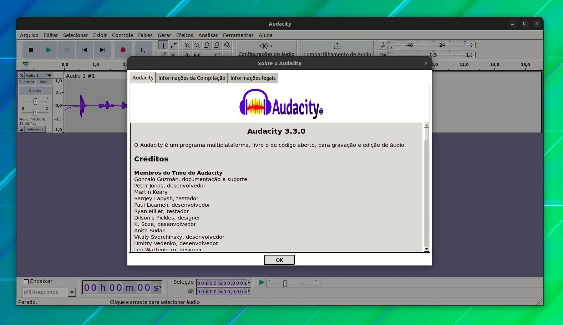
Task: Start playback with the green Play button
Action: (x=49, y=50)
